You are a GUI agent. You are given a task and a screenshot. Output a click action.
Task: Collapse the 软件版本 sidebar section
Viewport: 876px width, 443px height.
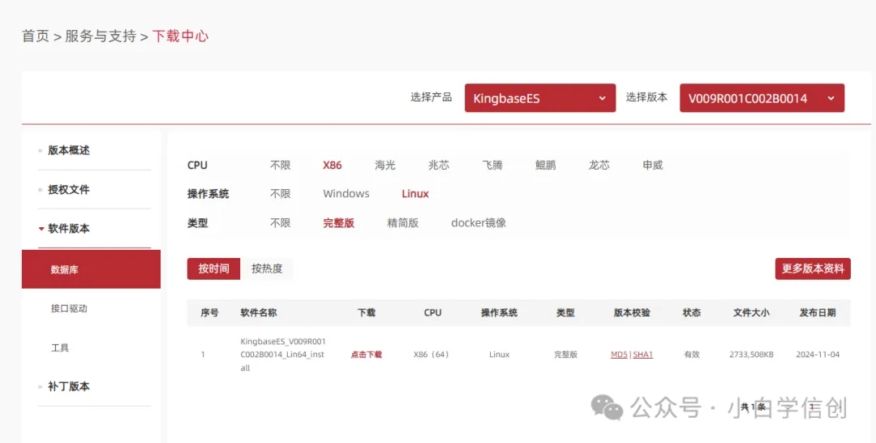(69, 229)
